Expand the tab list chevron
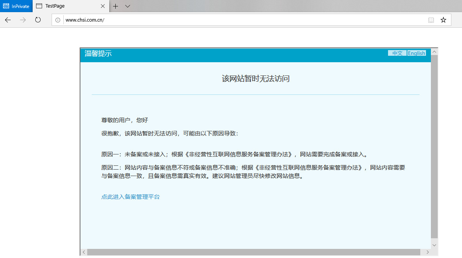The height and width of the screenshot is (258, 462). point(127,6)
